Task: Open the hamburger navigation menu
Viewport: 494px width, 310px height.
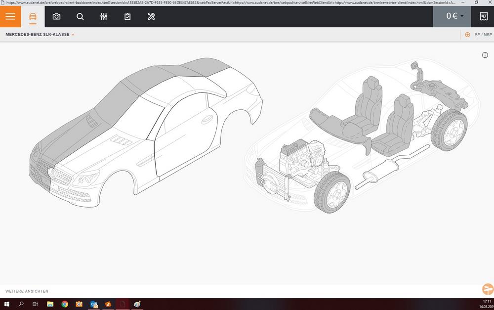Action: (x=10, y=16)
